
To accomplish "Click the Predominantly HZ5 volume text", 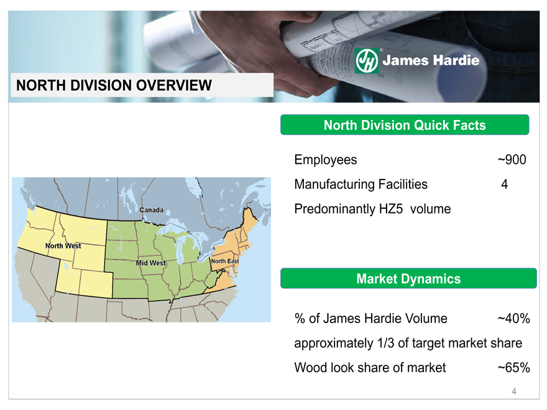I will (x=372, y=209).
